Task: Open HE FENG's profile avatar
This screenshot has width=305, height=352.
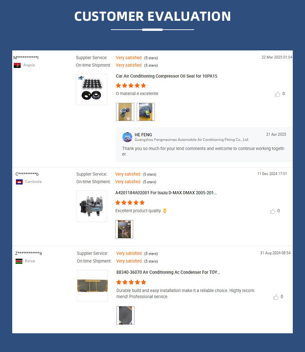Action: [x=127, y=137]
